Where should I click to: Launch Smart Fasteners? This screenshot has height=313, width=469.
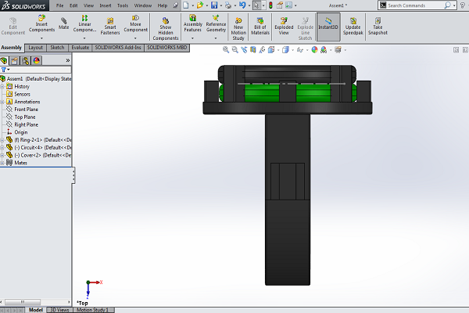[x=110, y=26]
